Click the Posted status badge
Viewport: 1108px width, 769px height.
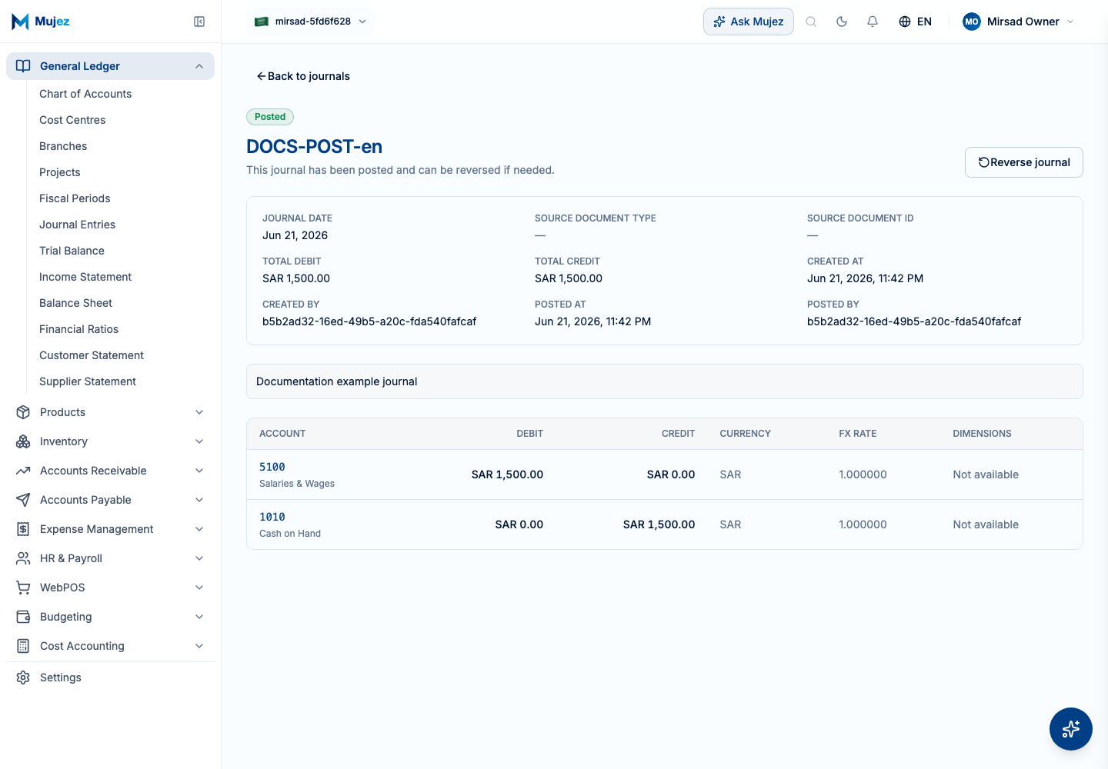[x=270, y=117]
